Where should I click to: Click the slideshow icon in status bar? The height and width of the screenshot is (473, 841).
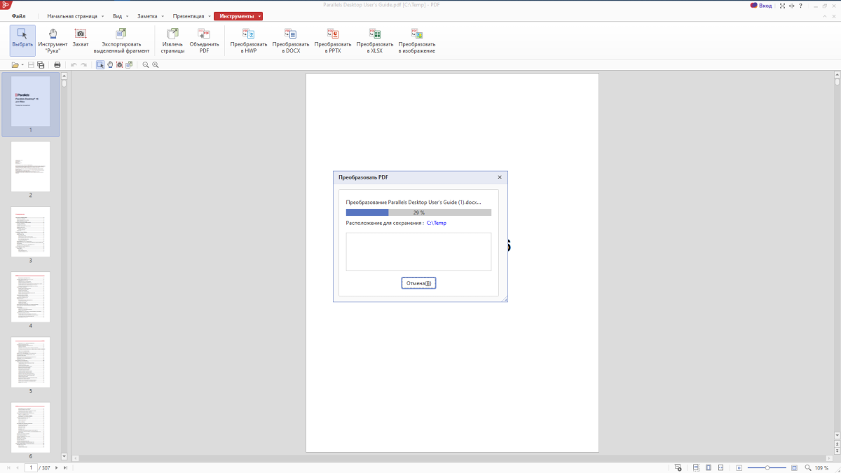tap(678, 467)
